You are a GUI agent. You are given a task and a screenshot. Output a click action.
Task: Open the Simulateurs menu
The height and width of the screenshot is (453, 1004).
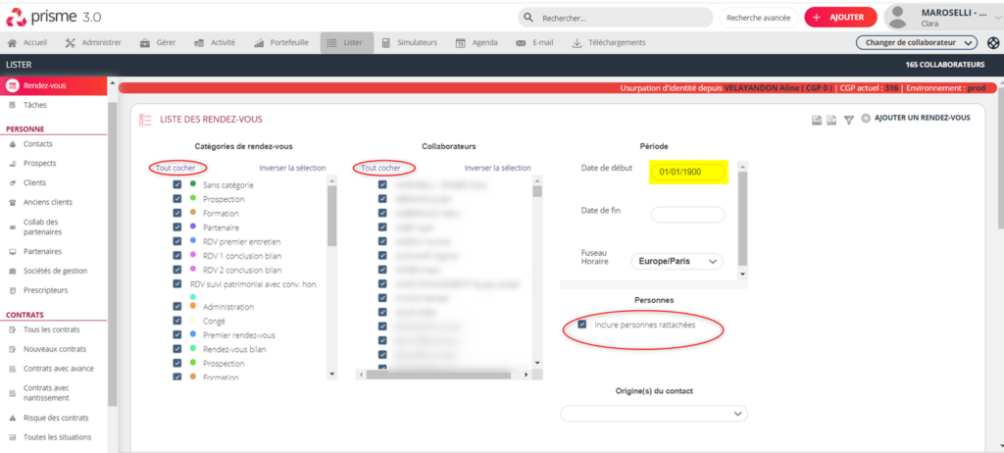(410, 43)
